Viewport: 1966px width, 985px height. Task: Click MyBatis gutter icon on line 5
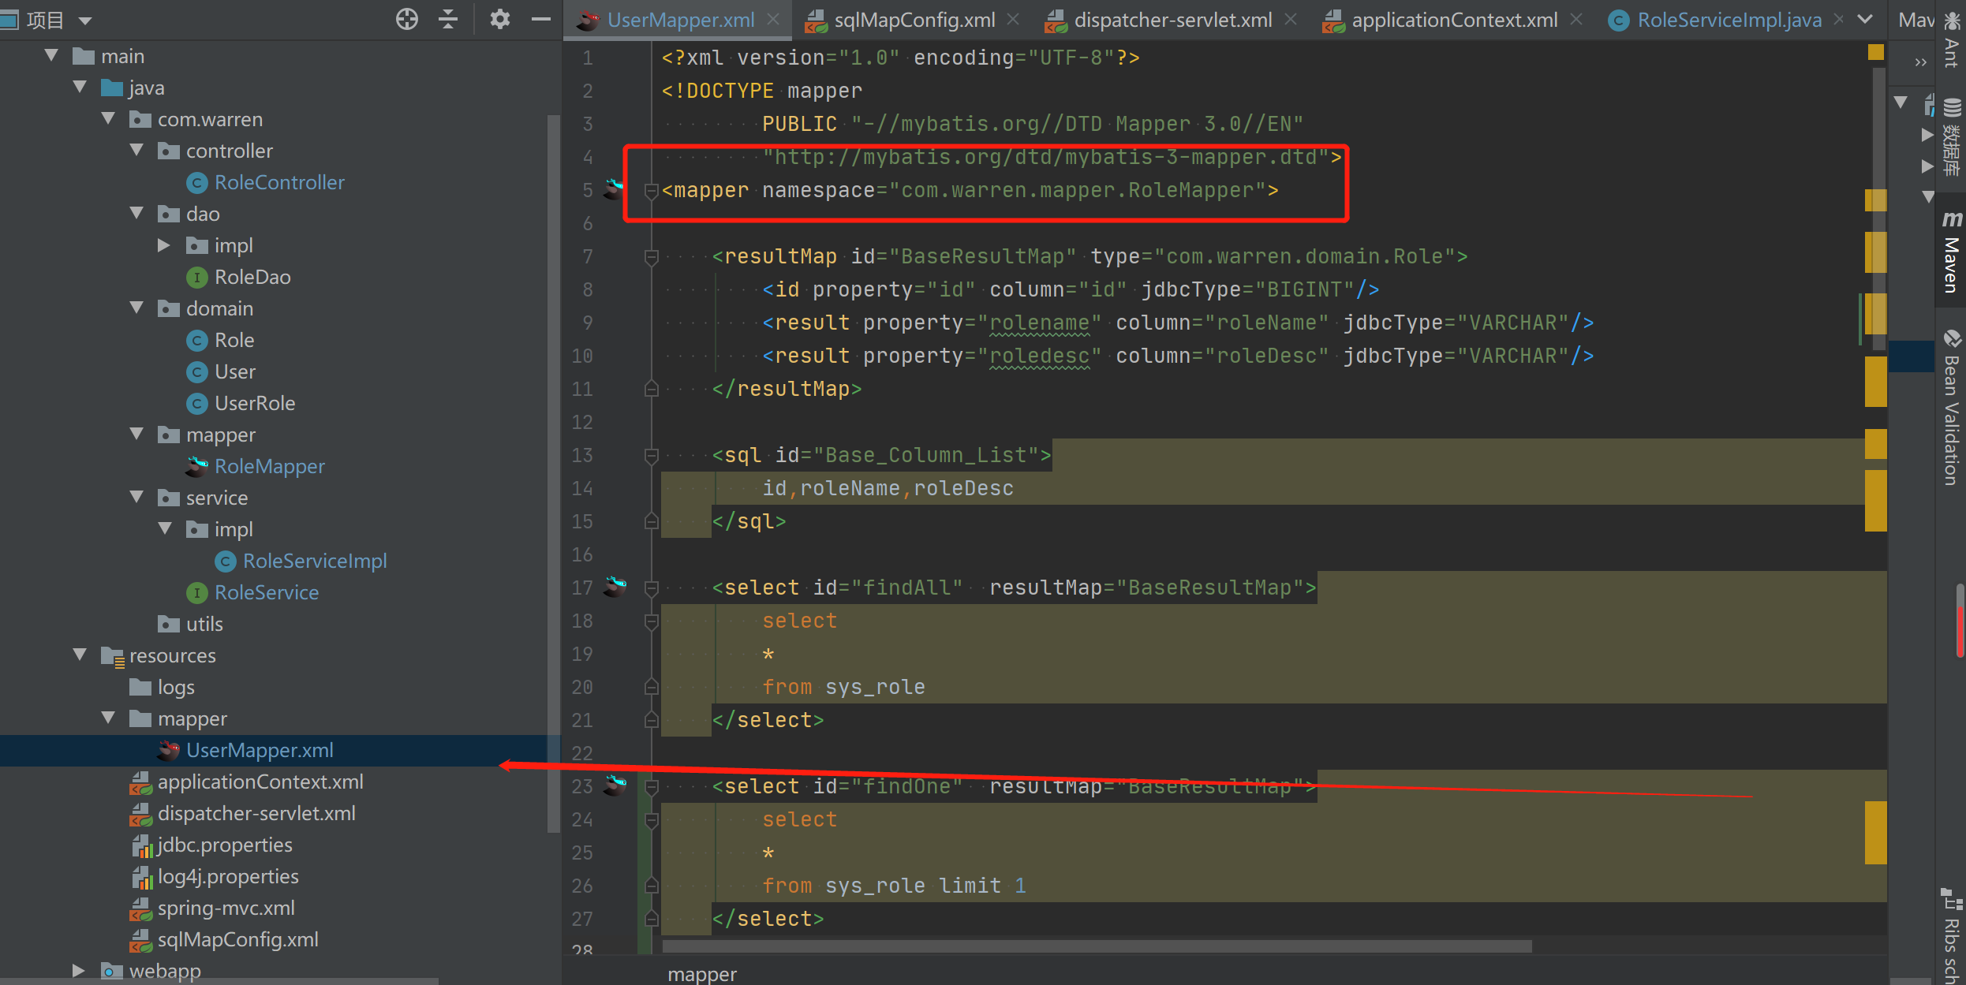[615, 189]
